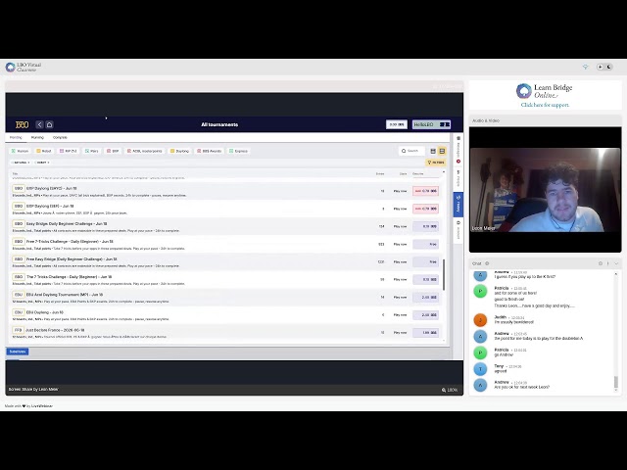Open the Account side panel tab
Image resolution: width=627 pixels, height=470 pixels.
[x=458, y=230]
